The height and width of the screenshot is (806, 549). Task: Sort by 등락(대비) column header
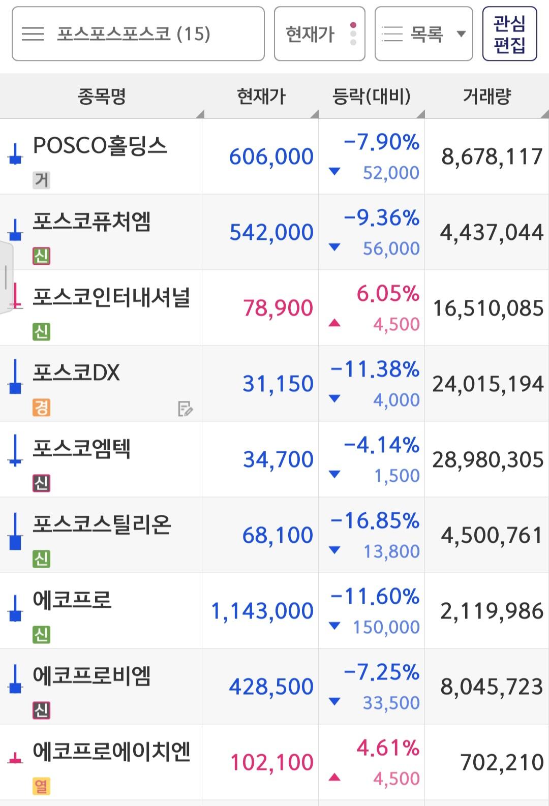(x=371, y=96)
